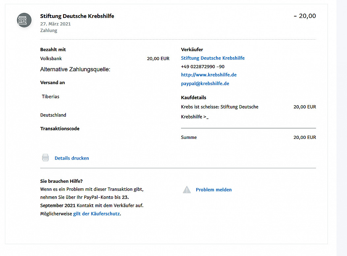Click the merchant store icon

(24, 20)
